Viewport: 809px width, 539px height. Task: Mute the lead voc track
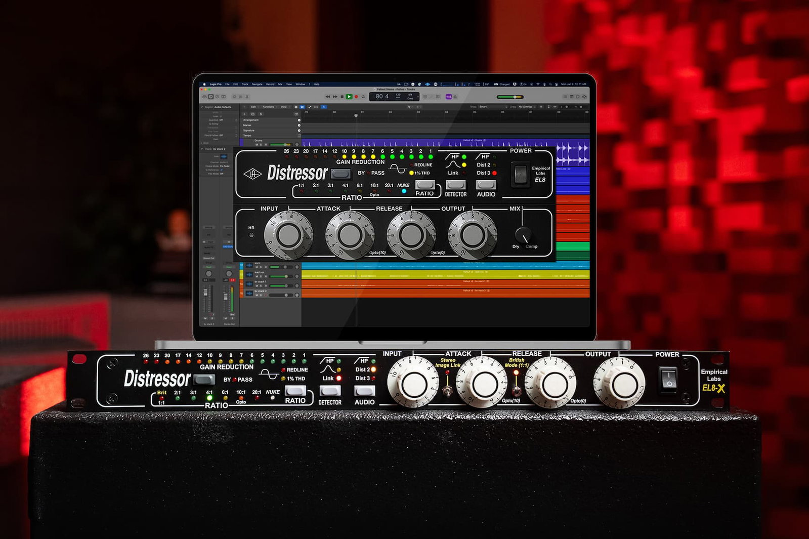(x=257, y=276)
